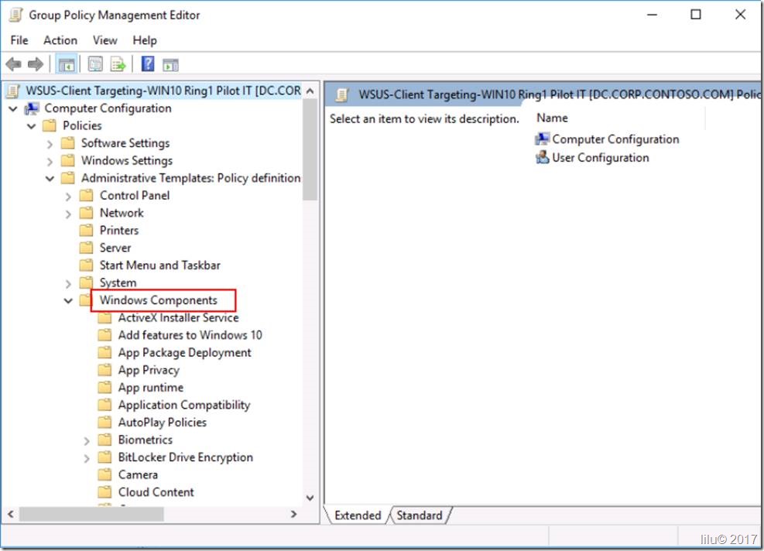Click Control Panel folder icon
This screenshot has width=764, height=551.
[x=86, y=195]
